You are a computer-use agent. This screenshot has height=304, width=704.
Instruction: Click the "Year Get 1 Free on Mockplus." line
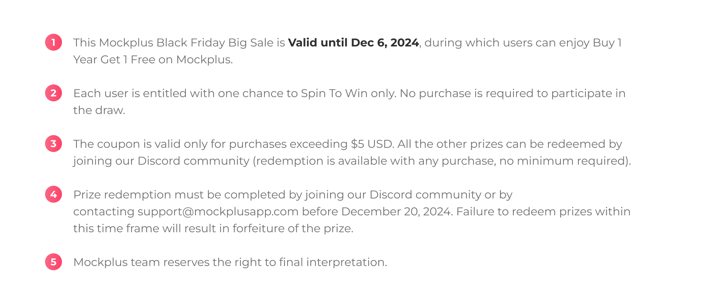pos(153,60)
